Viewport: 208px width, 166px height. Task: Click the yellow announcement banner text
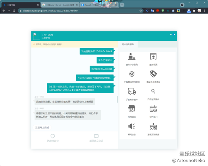[49, 44]
